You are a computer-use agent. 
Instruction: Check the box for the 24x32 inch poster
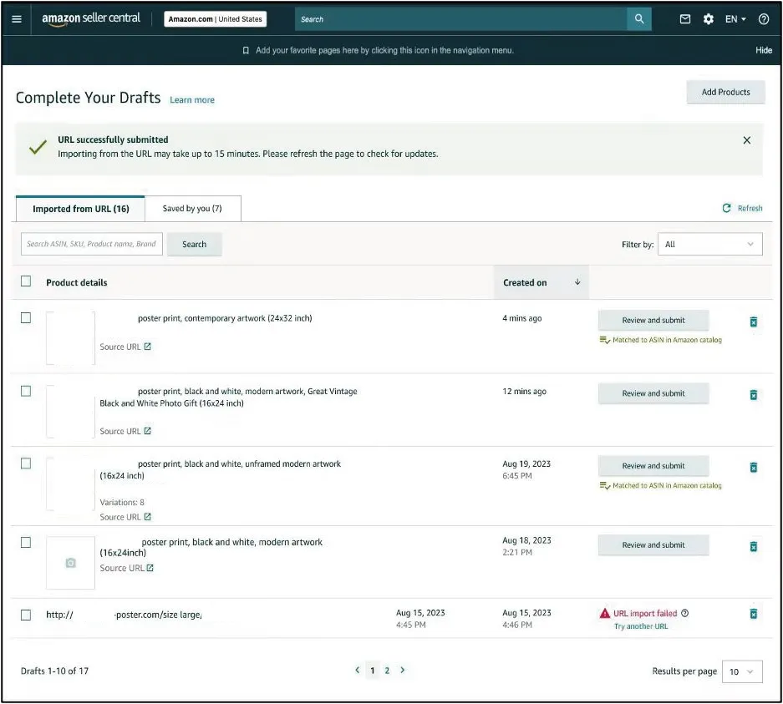pyautogui.click(x=26, y=318)
